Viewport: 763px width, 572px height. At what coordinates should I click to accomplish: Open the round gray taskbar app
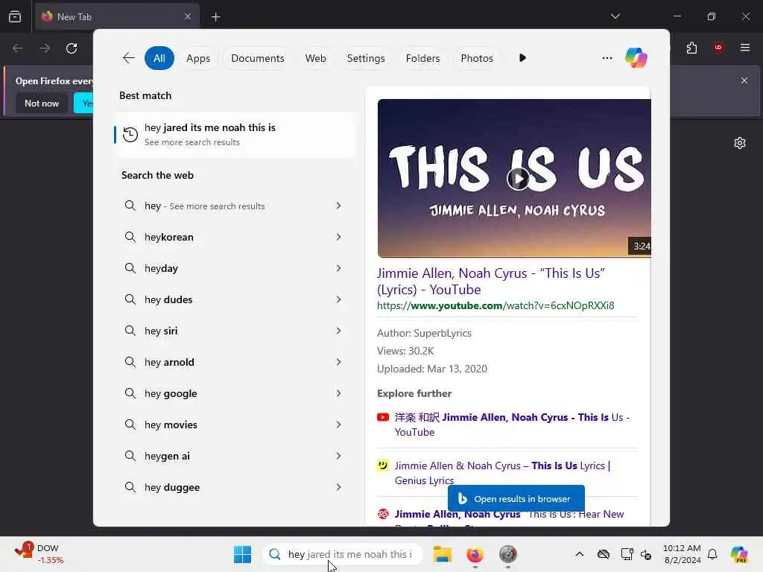507,554
